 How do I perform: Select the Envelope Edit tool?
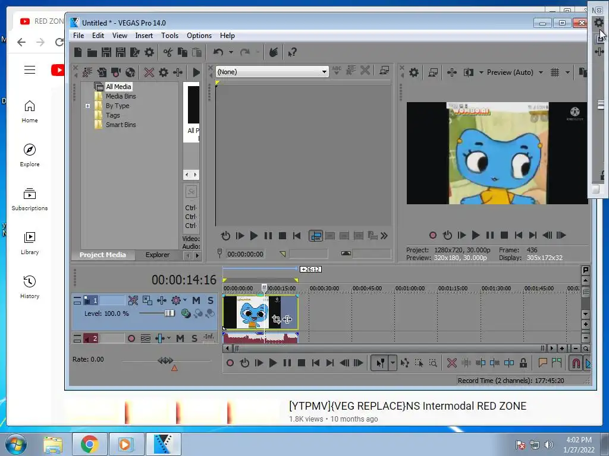(x=404, y=363)
